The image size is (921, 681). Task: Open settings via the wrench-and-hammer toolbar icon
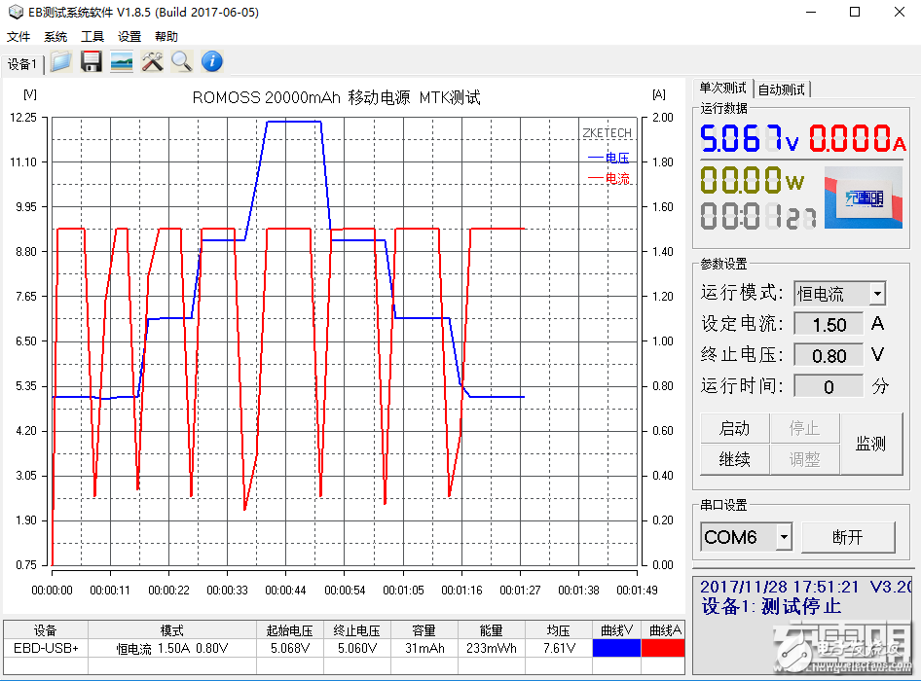tap(152, 62)
